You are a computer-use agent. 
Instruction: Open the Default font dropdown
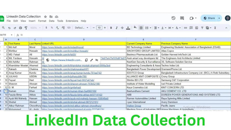82,28
